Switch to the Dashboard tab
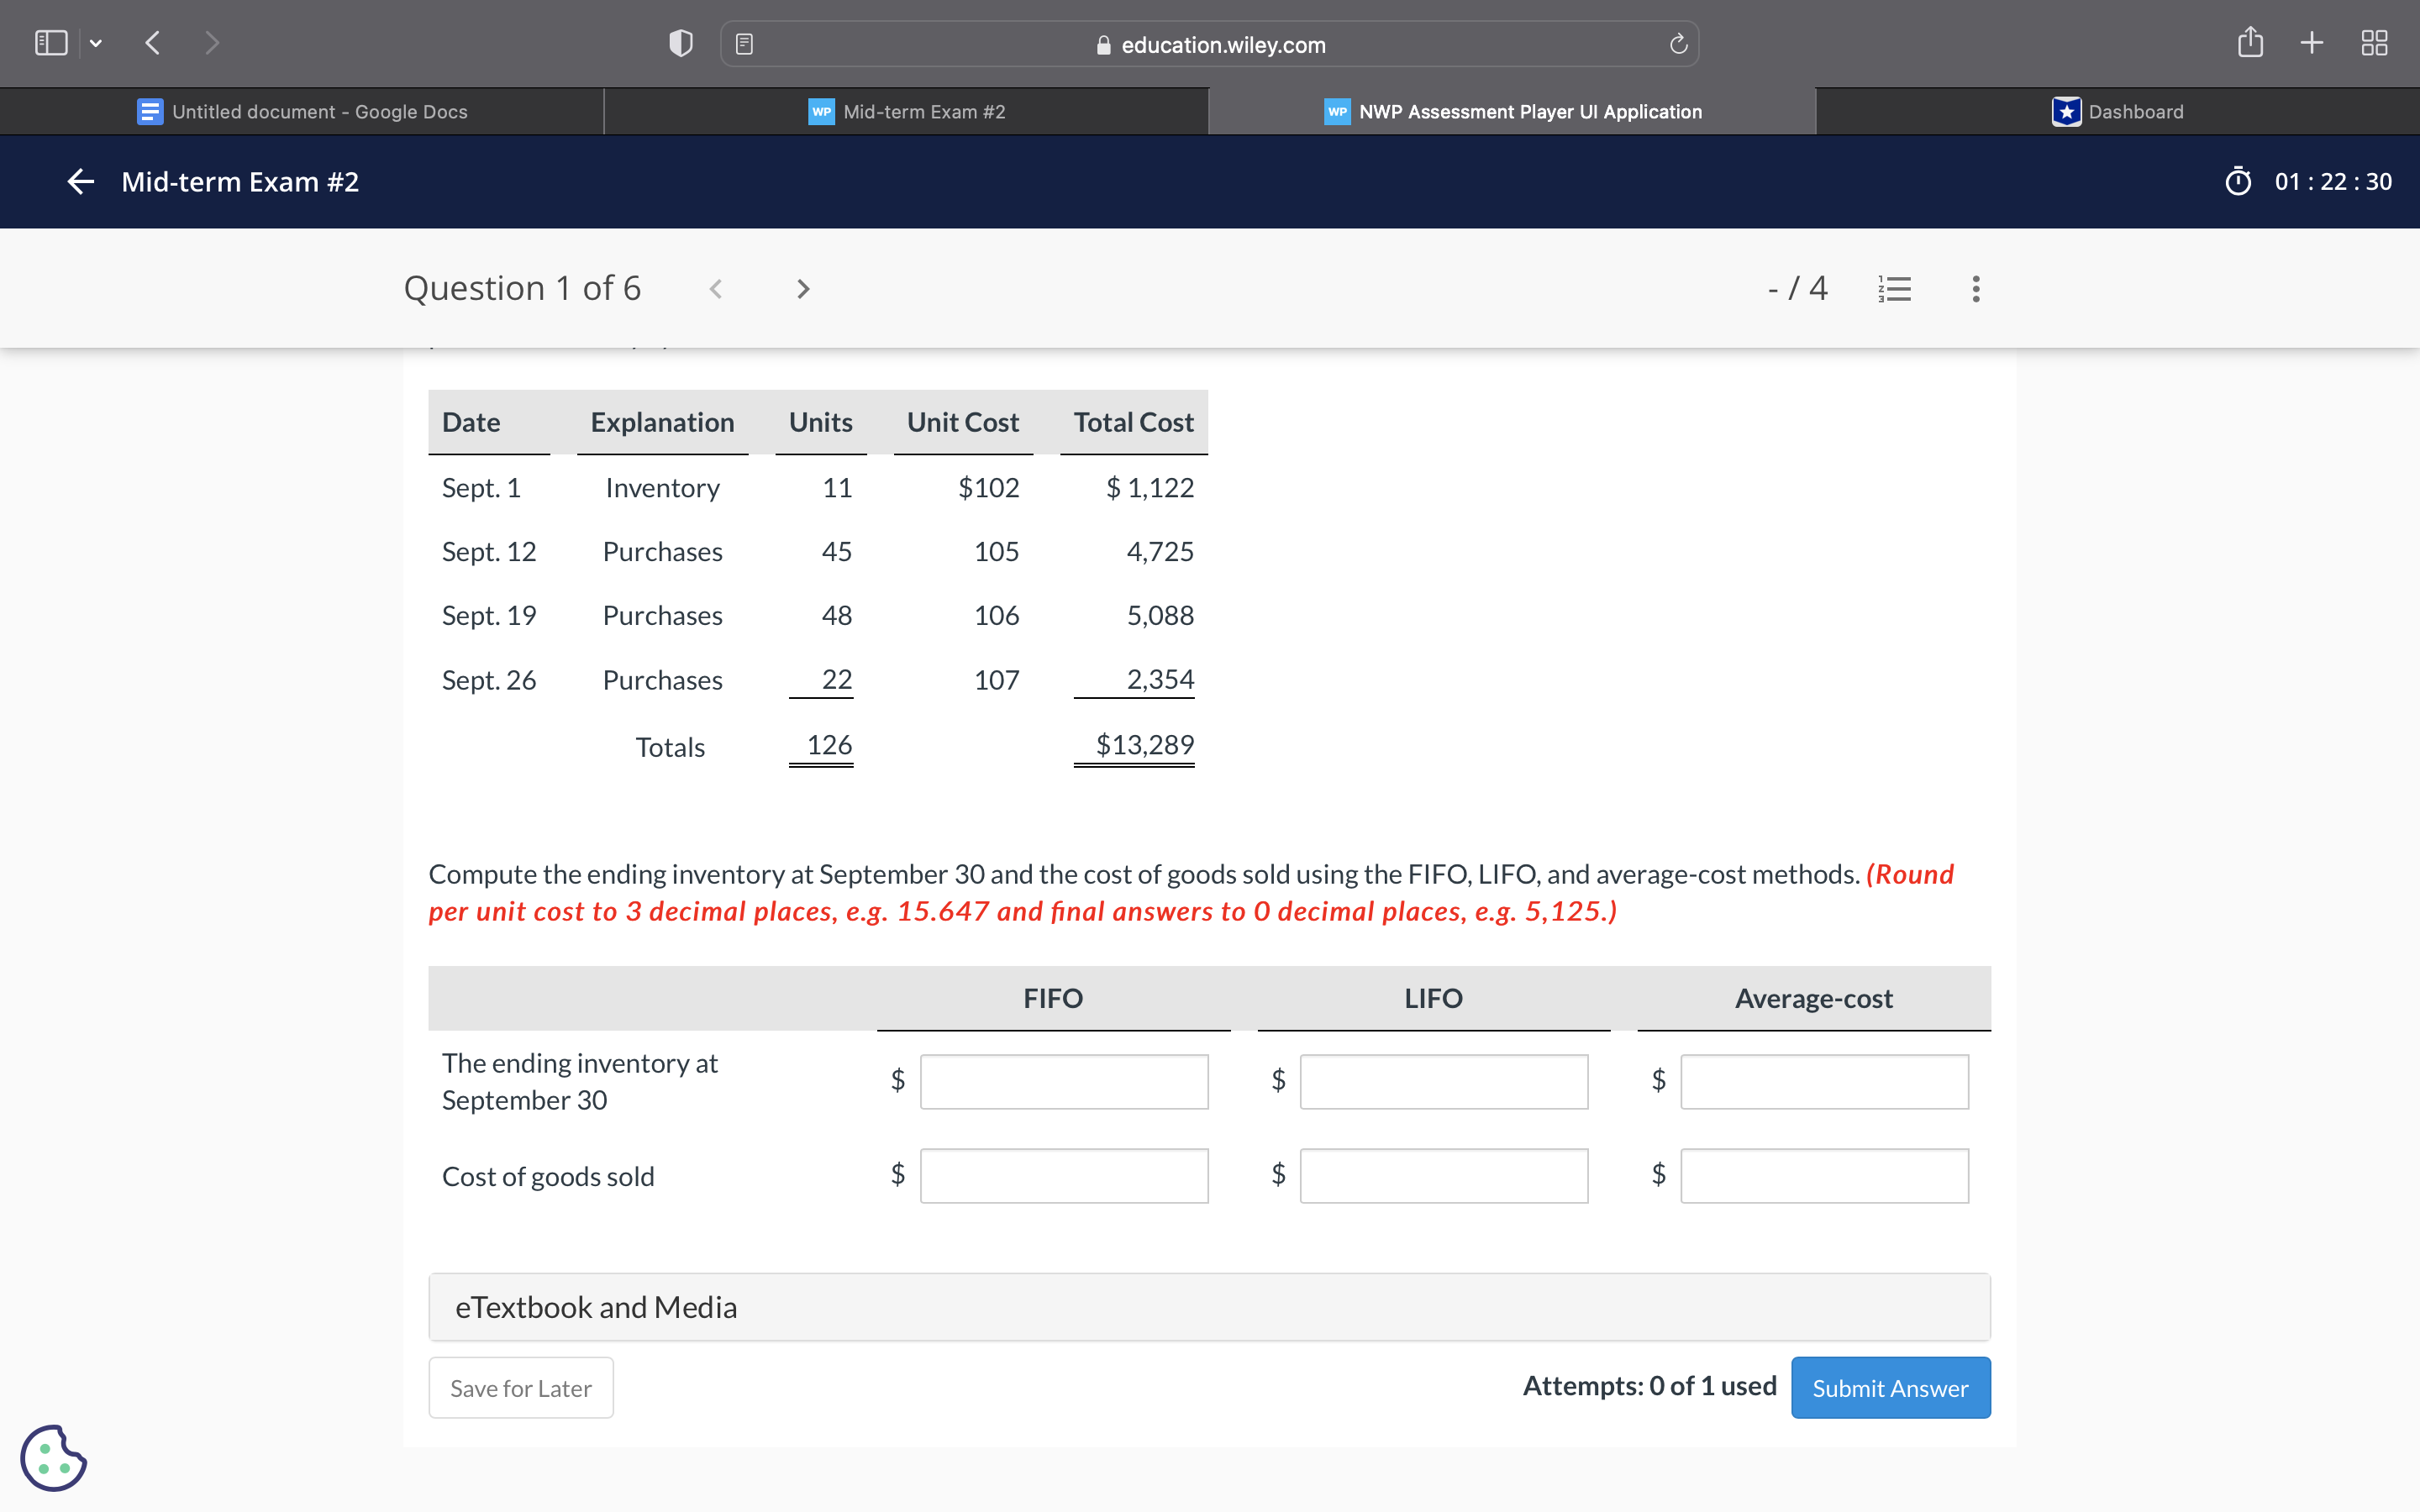 [2117, 111]
